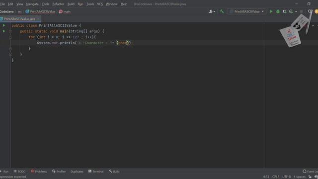Open the Profiler tool window

point(59,172)
